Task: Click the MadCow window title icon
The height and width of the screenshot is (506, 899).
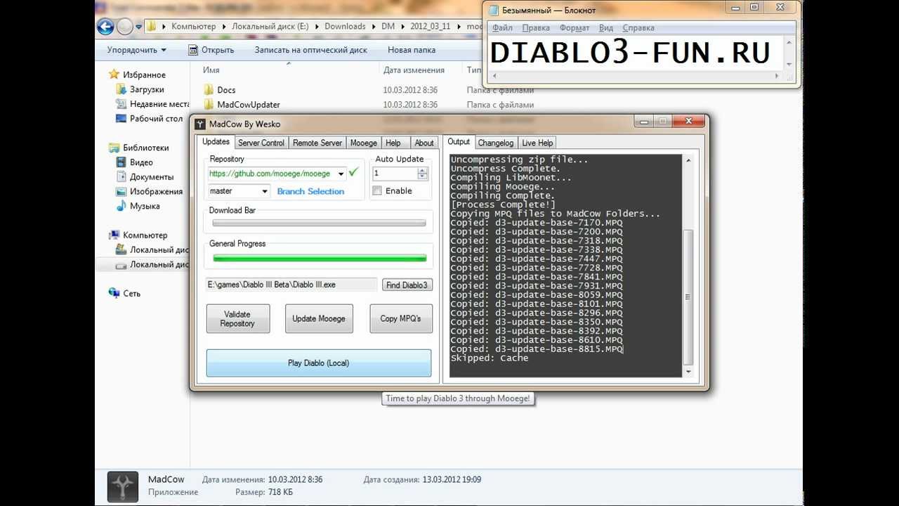Action: tap(200, 124)
